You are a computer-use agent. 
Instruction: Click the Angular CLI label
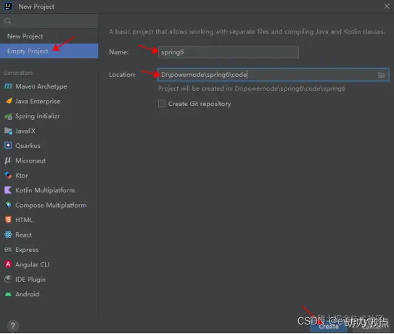tap(33, 264)
